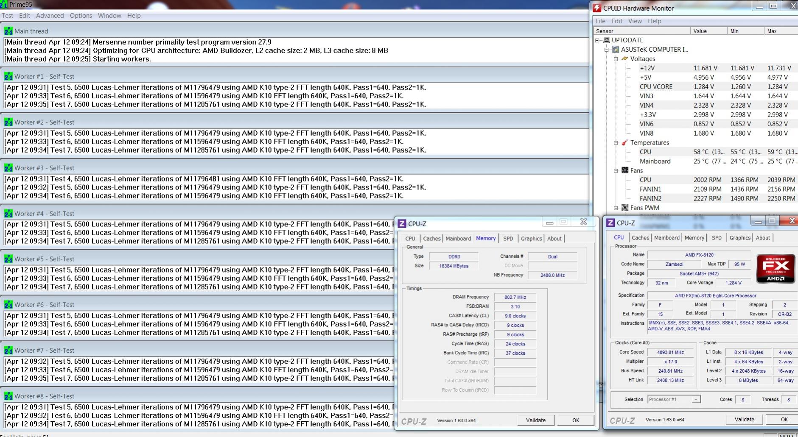Open Mainboard tab in Memory CPU-Z window
The width and height of the screenshot is (798, 437).
click(458, 239)
